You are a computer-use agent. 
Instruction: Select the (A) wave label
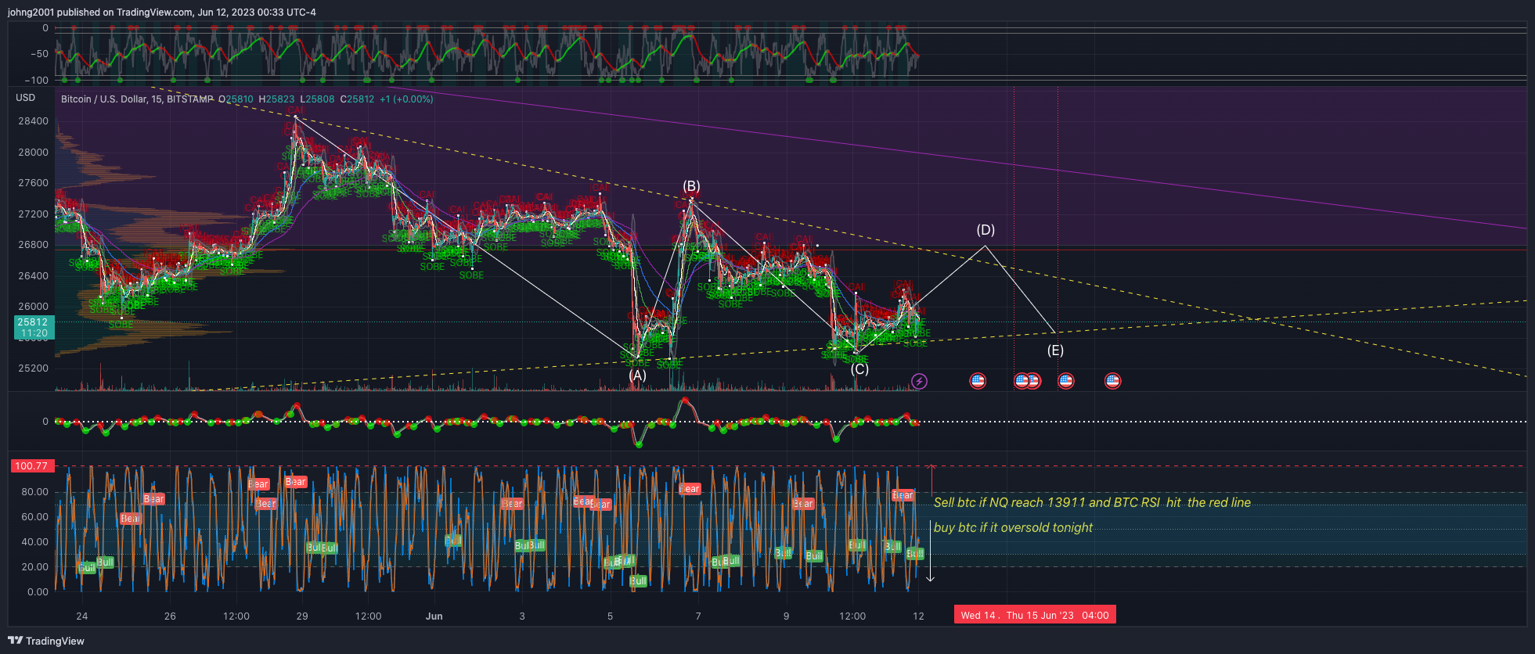(x=638, y=375)
